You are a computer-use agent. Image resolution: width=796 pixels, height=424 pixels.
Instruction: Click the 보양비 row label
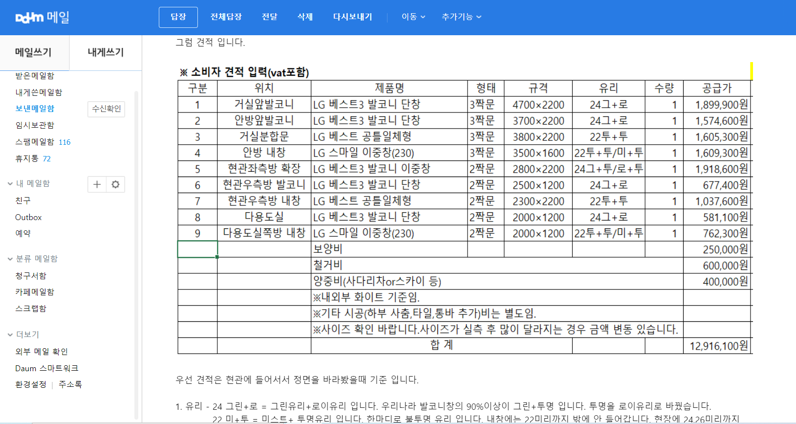[328, 249]
